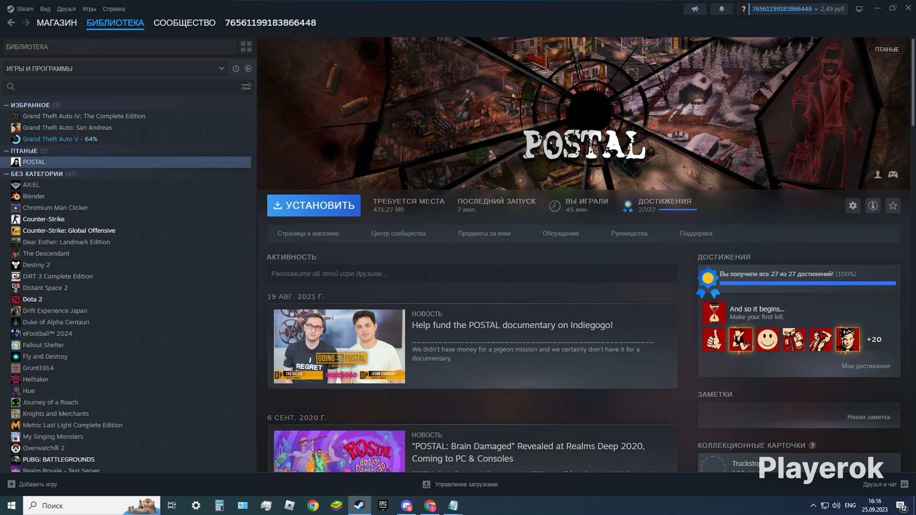Open the POSTAL manage gear icon
The height and width of the screenshot is (515, 916).
(853, 205)
